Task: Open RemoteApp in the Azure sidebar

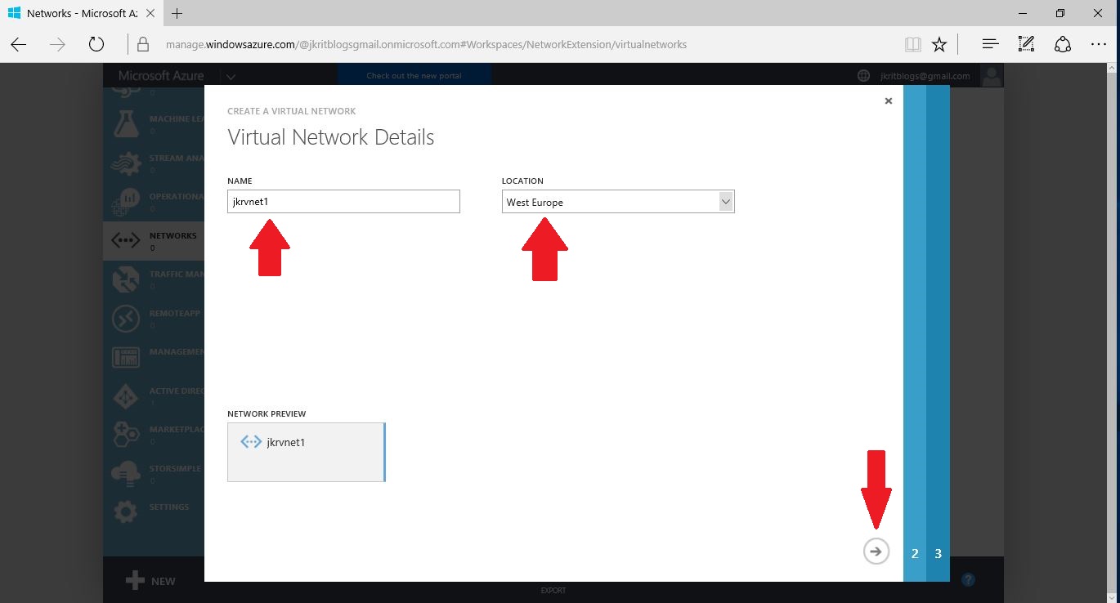Action: [153, 319]
